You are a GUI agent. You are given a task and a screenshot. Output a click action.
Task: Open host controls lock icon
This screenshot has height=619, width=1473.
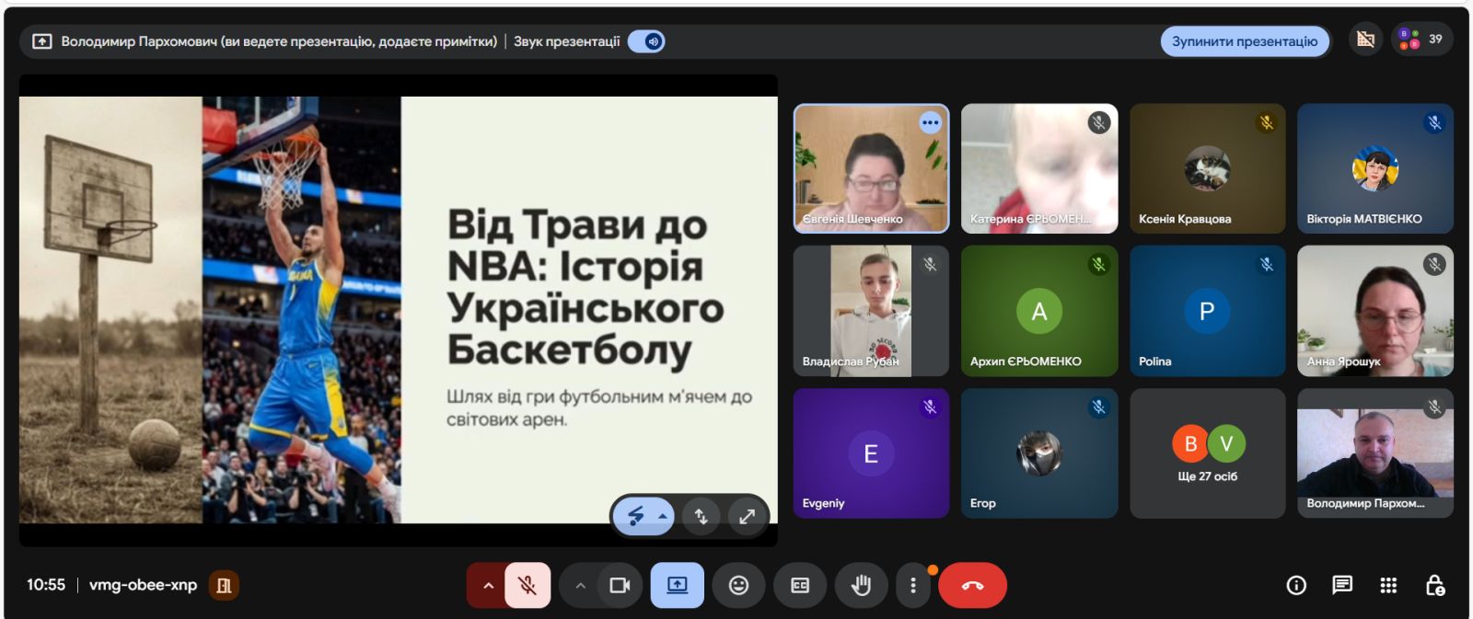tap(1434, 585)
